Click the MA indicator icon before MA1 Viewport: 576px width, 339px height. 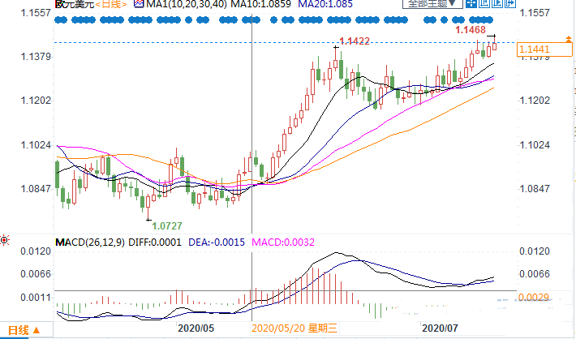[x=140, y=5]
